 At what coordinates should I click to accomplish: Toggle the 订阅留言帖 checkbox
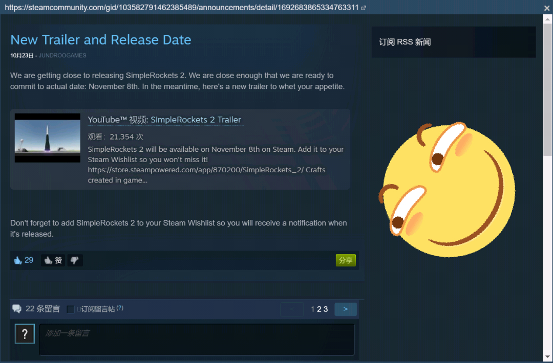(71, 309)
